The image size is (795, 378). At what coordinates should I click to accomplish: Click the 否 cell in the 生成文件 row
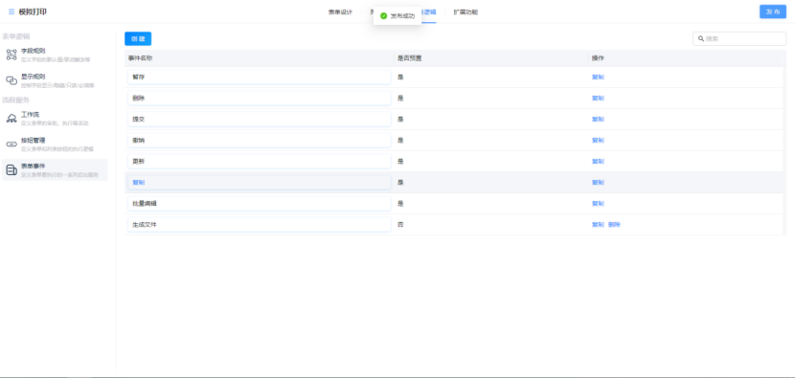400,225
